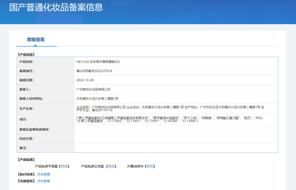Image resolution: width=296 pixels, height=190 pixels.
Task: Click the 【产品信息】 section heading
Action: [26, 55]
